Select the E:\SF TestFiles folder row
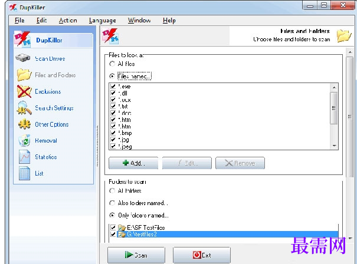Image resolution: width=357 pixels, height=264 pixels. point(227,227)
